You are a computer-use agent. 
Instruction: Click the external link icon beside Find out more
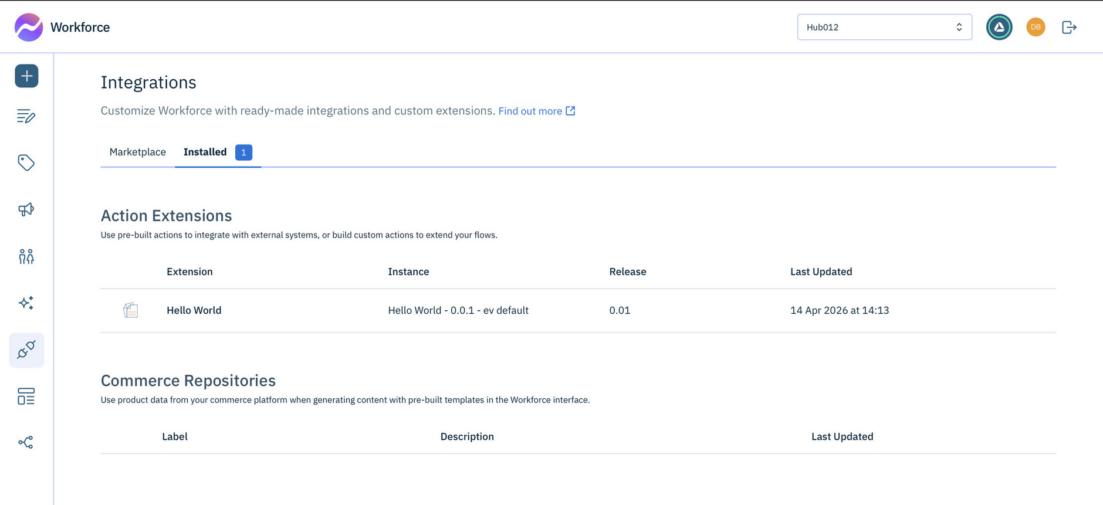[570, 111]
